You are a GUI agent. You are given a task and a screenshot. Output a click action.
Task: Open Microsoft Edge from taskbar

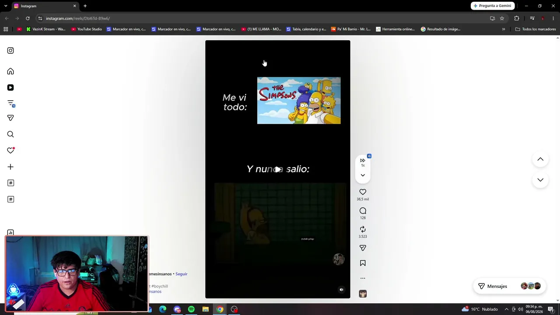click(163, 309)
